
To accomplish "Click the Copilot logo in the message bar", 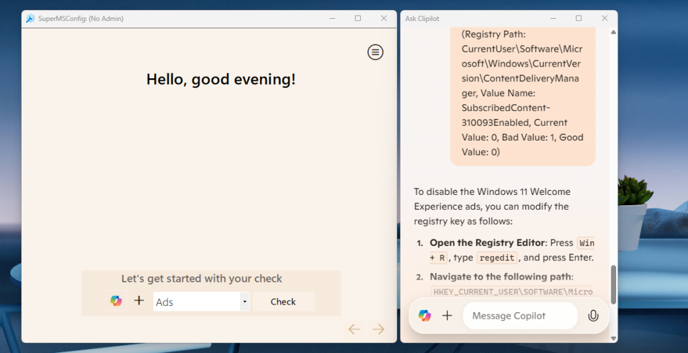I will click(x=425, y=315).
